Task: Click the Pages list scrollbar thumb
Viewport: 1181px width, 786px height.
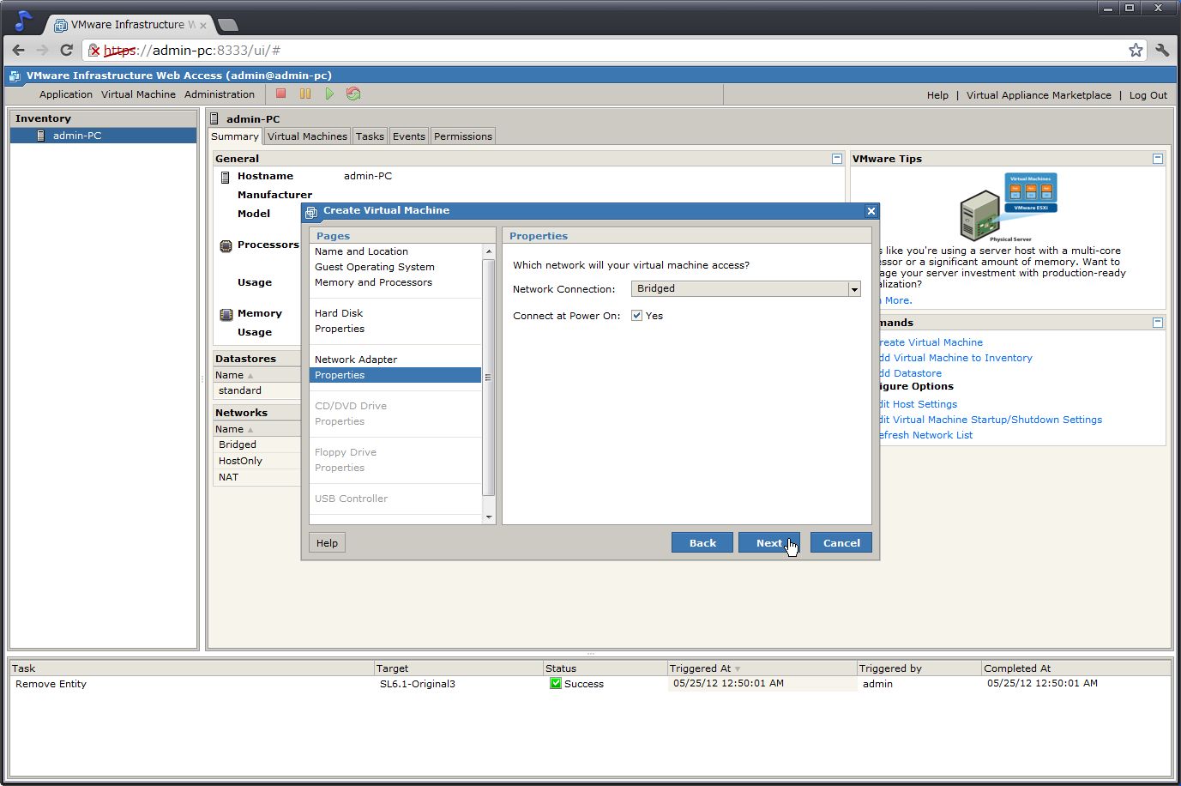Action: pos(489,378)
